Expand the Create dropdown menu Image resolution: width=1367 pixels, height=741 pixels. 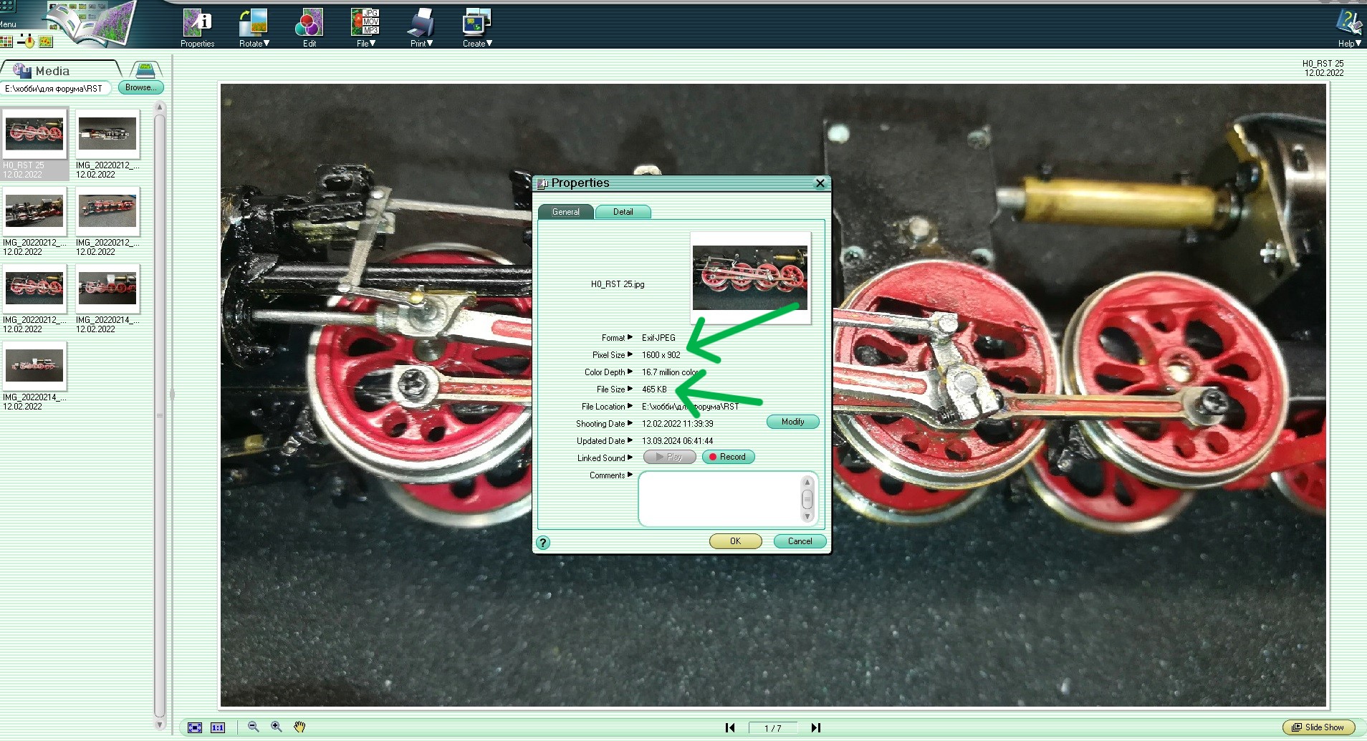point(476,28)
